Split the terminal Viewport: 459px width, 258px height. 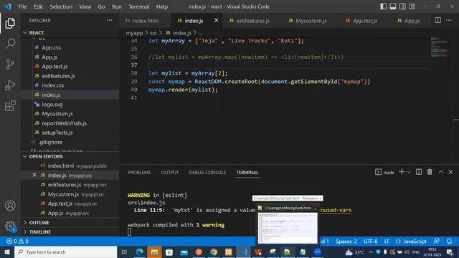(x=419, y=172)
